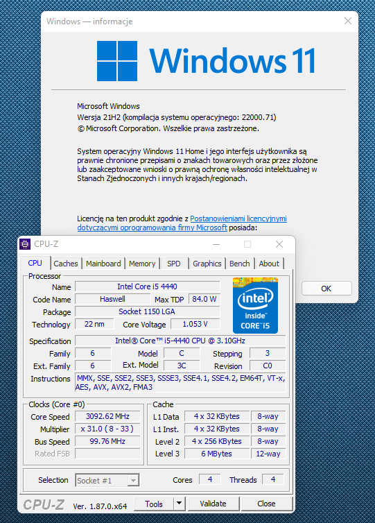The width and height of the screenshot is (375, 523).
Task: Open the About tab
Action: click(269, 264)
